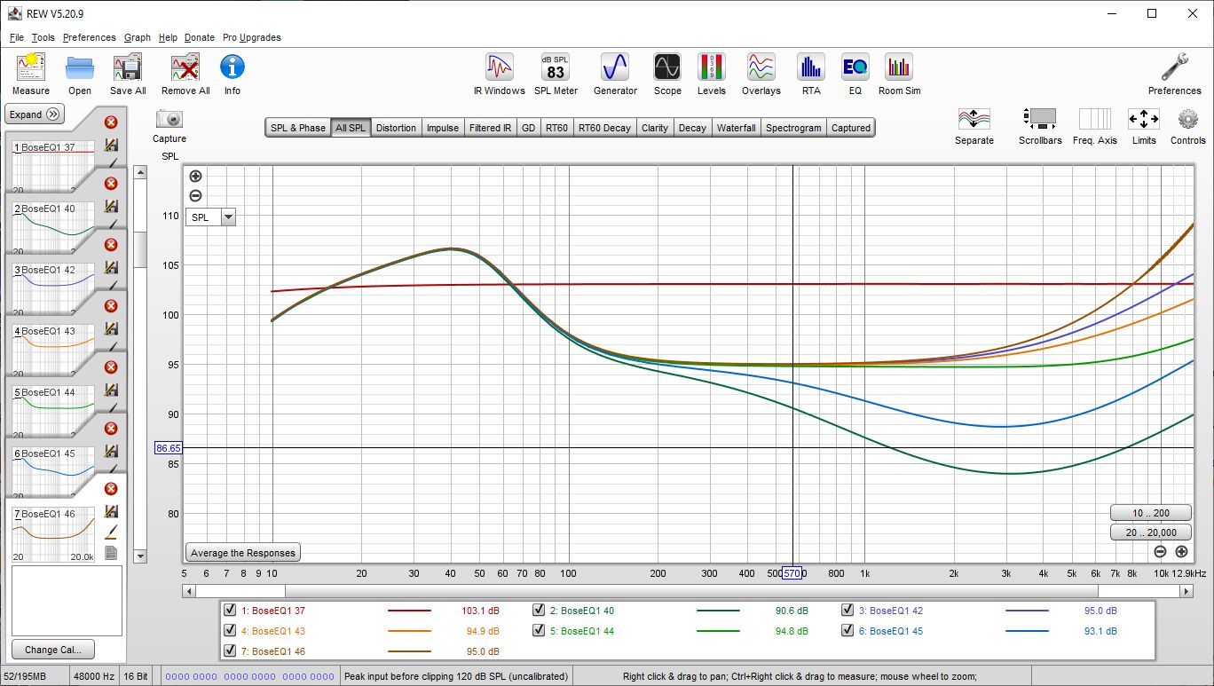The width and height of the screenshot is (1214, 686).
Task: Open the SPL Meter
Action: pos(556,67)
